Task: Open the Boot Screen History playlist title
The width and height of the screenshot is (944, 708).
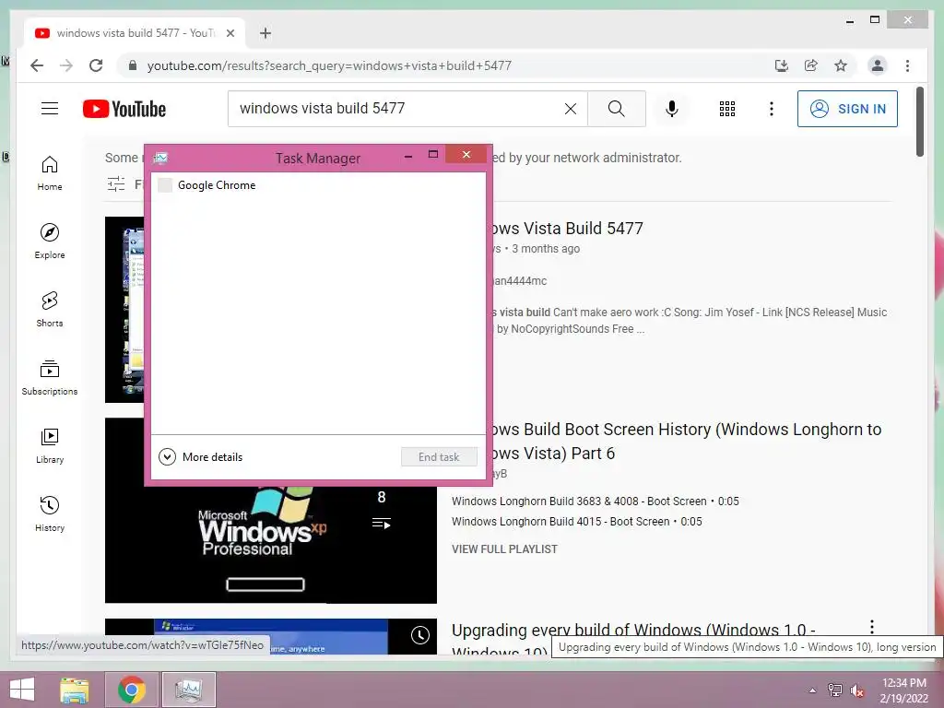Action: [x=684, y=441]
